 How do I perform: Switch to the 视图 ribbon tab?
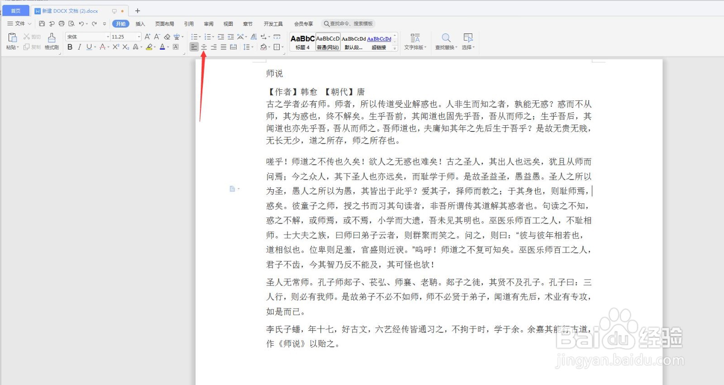point(228,24)
